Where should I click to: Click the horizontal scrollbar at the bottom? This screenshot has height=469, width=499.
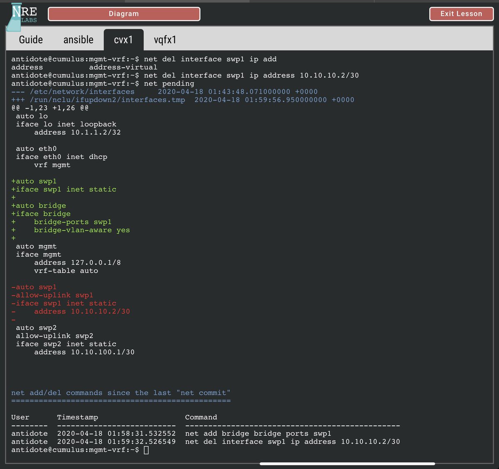click(347, 463)
